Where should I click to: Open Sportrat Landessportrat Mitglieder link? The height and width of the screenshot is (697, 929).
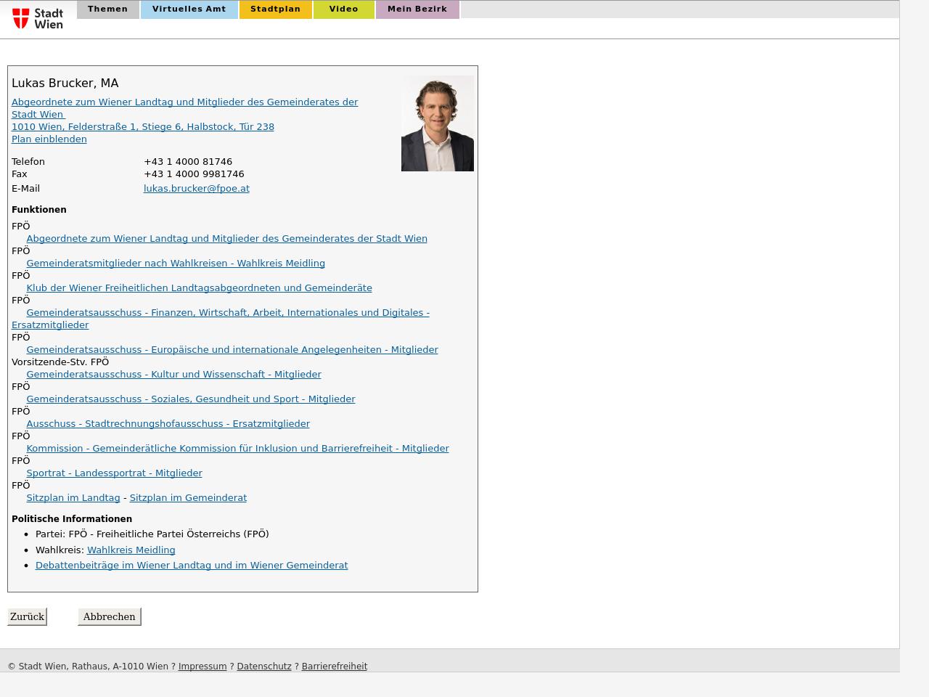pyautogui.click(x=114, y=473)
